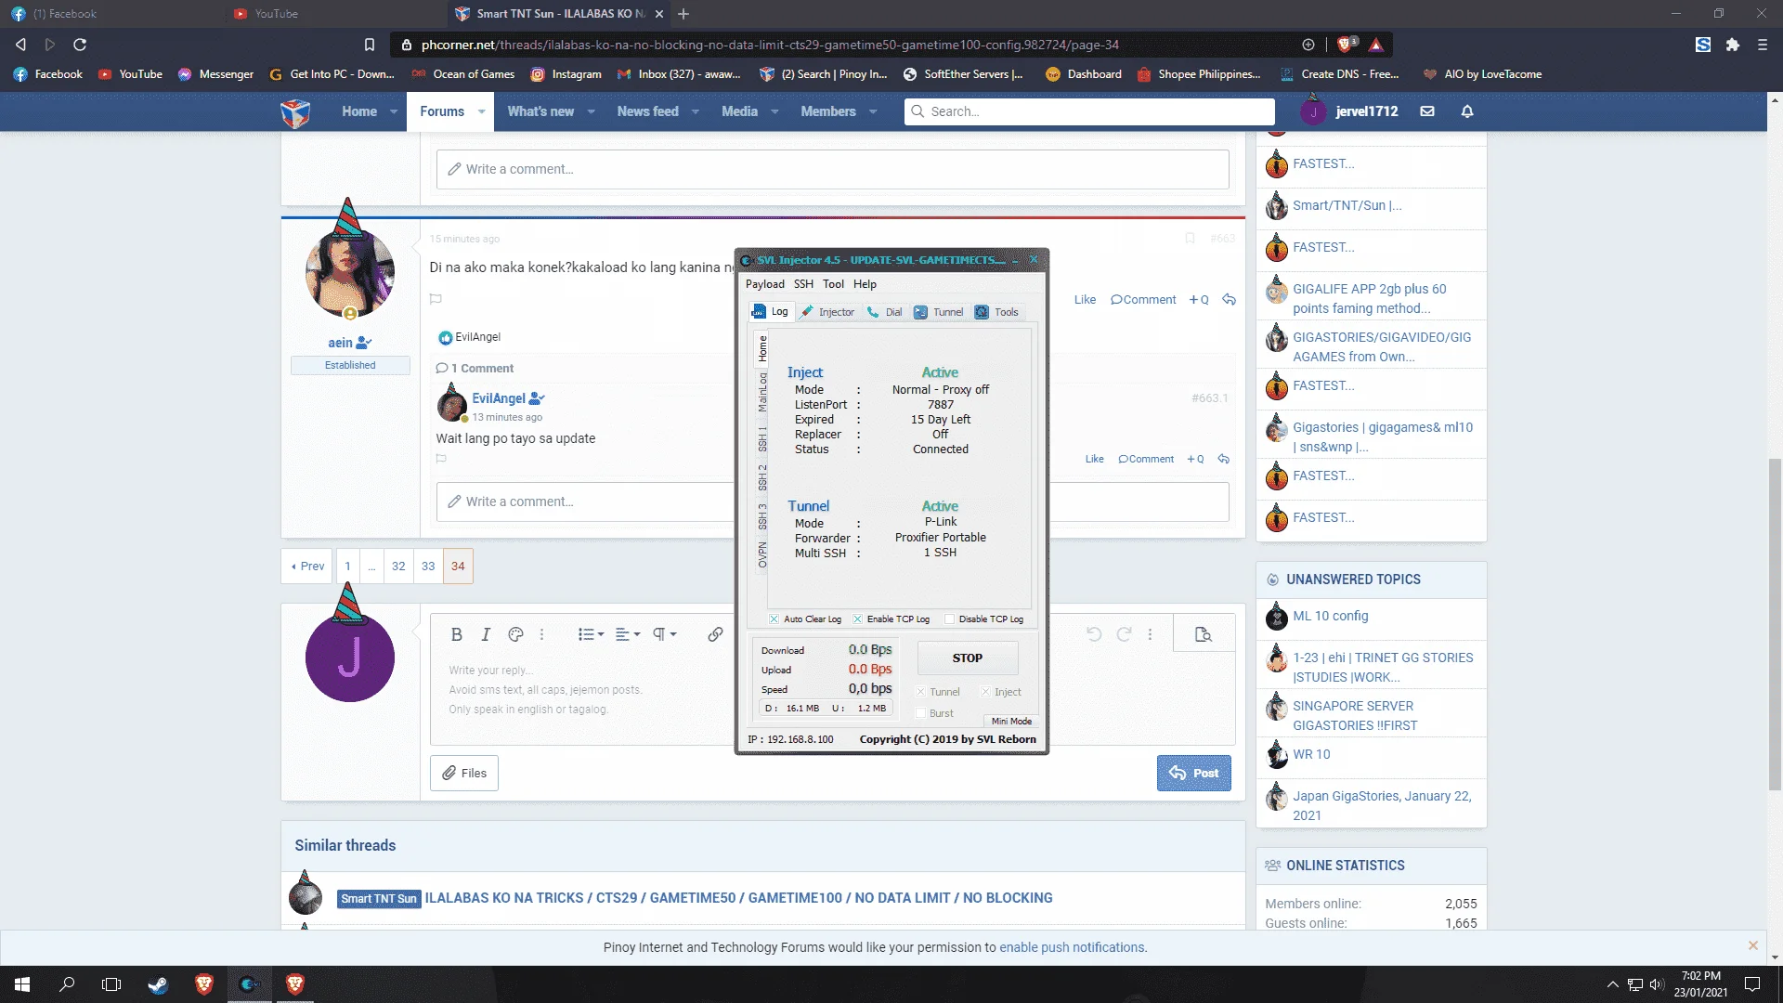Select the SSH 3 vertical tab
The width and height of the screenshot is (1783, 1003).
coord(762,516)
